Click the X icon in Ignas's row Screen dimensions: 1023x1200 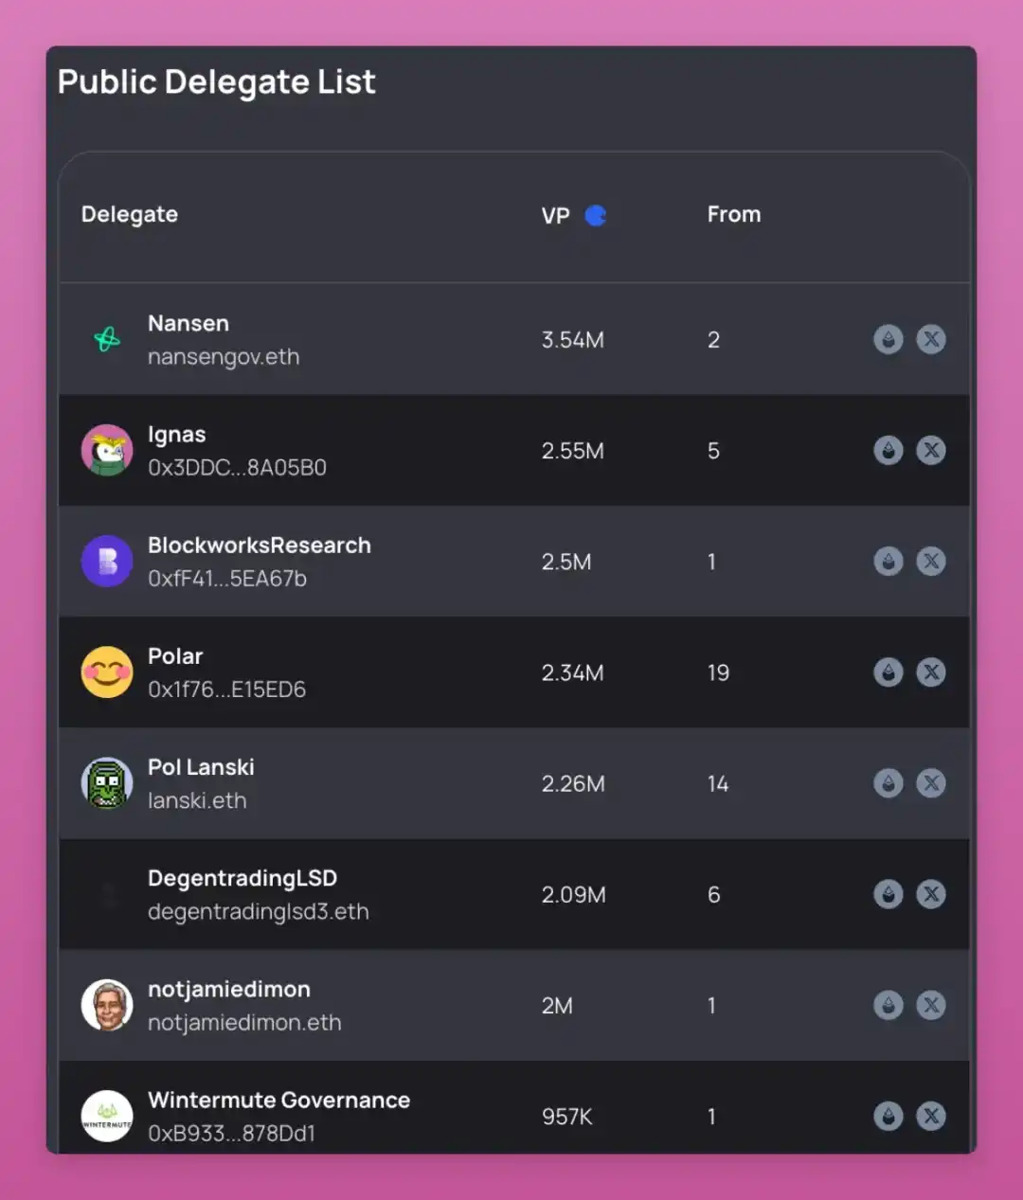click(931, 450)
